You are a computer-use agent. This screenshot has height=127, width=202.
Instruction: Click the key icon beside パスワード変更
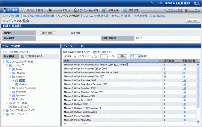[164, 10]
